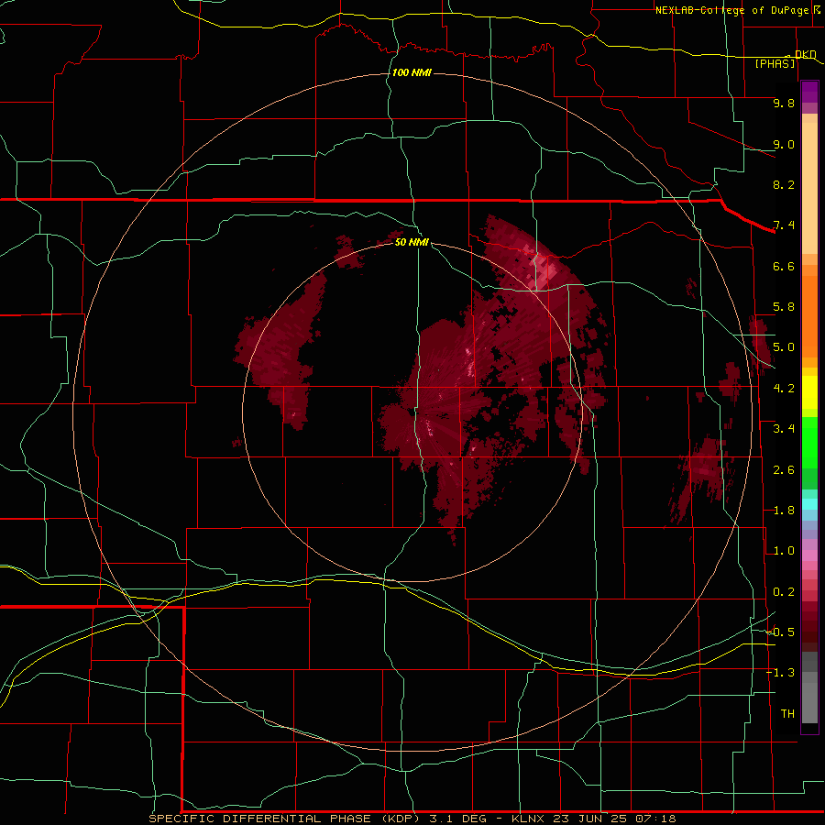
Task: Click the TH threshold label on the scale
Action: point(787,714)
